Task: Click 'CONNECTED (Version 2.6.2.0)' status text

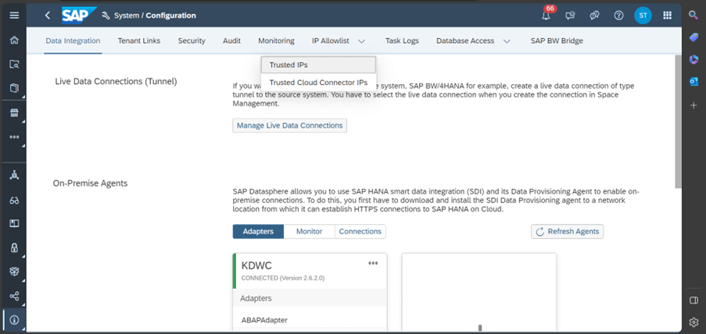Action: point(283,278)
